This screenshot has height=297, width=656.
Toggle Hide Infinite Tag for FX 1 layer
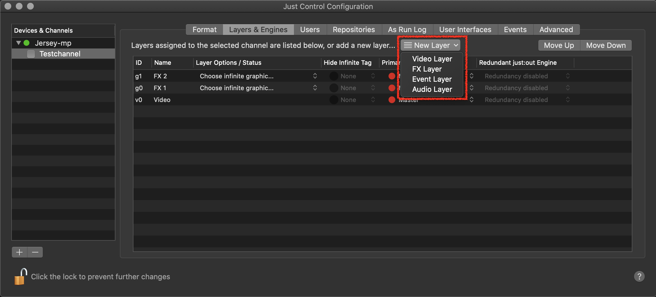pyautogui.click(x=334, y=88)
